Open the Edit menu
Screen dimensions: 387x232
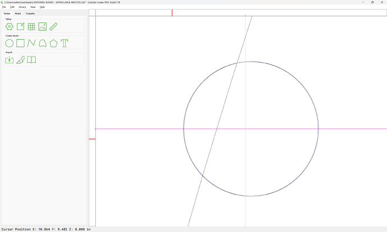(12, 7)
